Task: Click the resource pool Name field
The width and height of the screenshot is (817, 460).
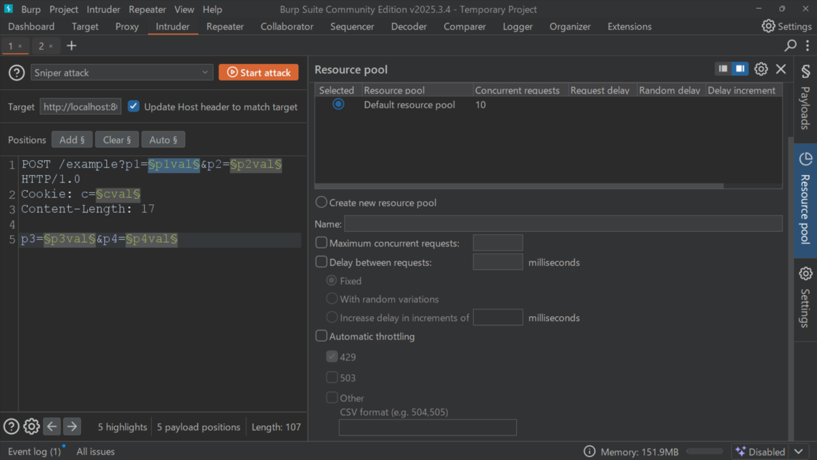Action: (563, 224)
